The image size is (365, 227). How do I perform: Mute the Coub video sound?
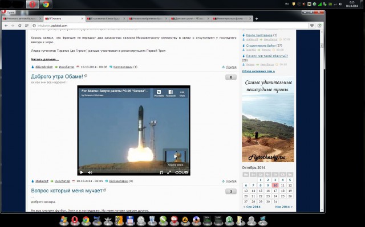pyautogui.click(x=90, y=172)
